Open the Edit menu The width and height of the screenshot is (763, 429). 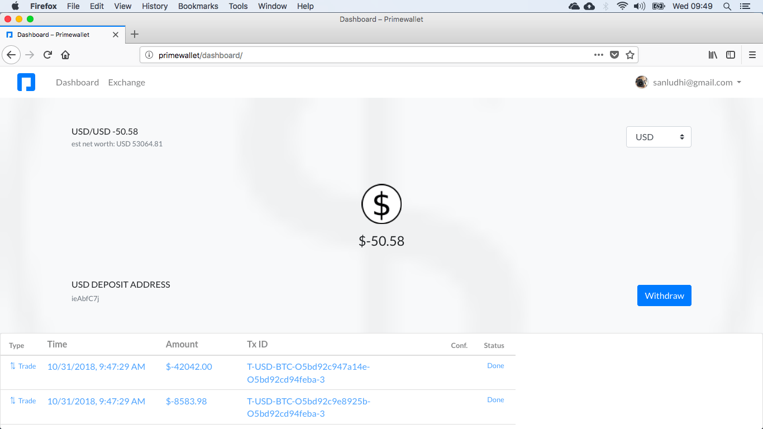tap(97, 6)
